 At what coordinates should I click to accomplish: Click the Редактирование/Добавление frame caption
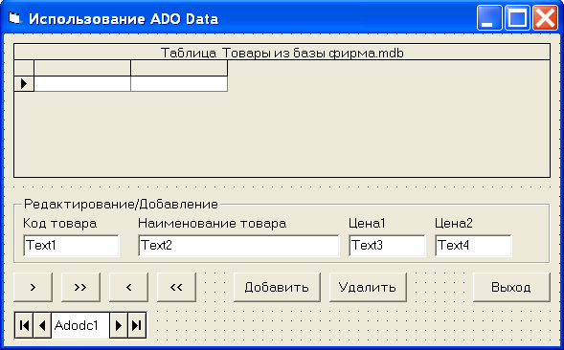tap(121, 204)
